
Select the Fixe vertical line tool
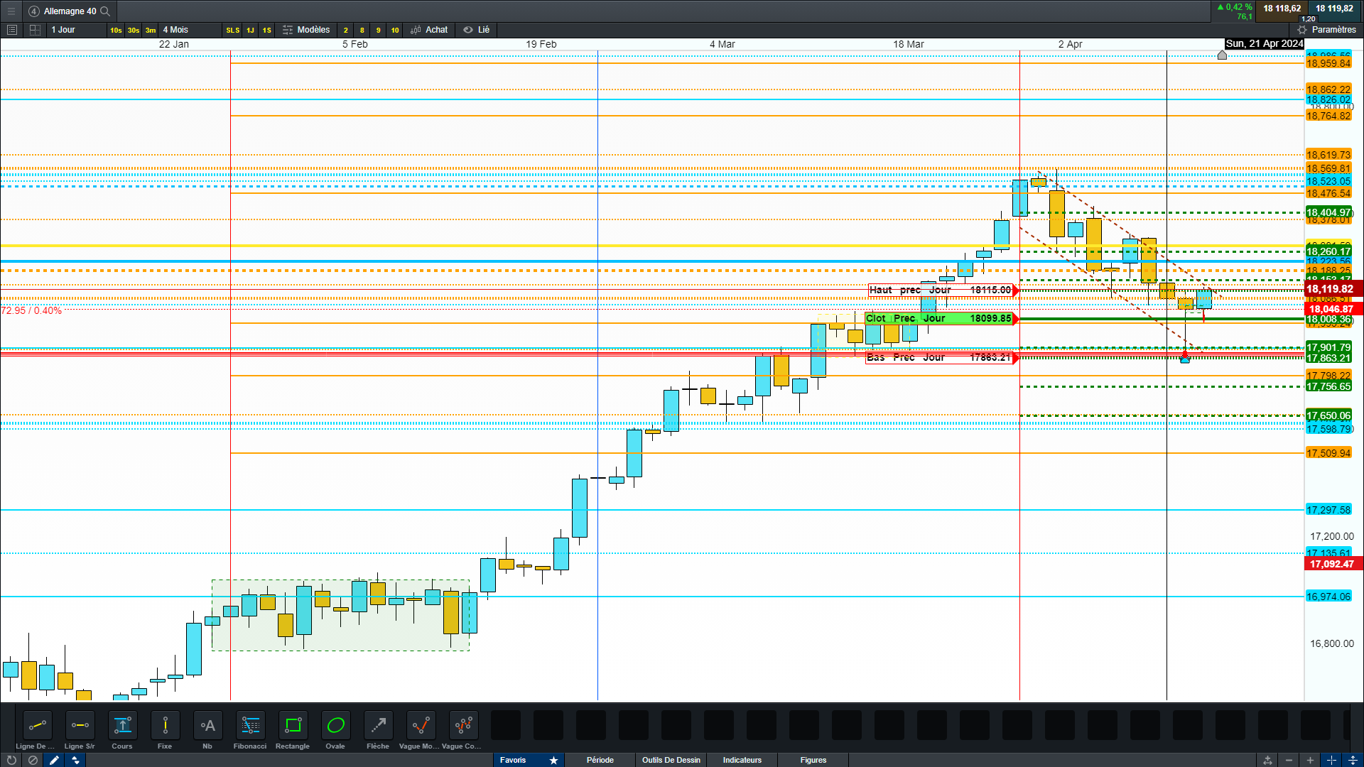click(165, 726)
